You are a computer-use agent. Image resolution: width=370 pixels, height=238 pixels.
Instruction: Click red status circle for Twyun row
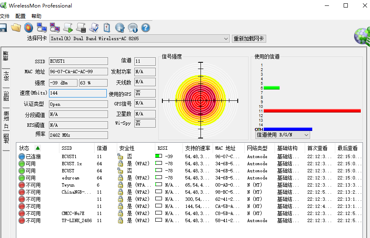(x=22, y=185)
